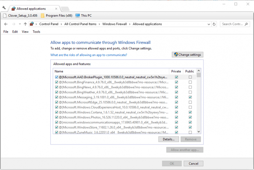Toggle Private checkbox for BingNews
Image resolution: width=254 pixels, height=170 pixels.
176,87
